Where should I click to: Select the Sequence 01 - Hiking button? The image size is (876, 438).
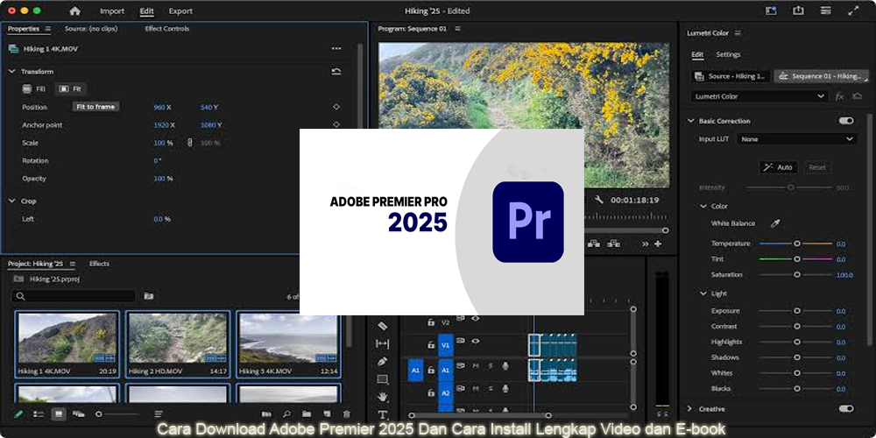point(820,76)
